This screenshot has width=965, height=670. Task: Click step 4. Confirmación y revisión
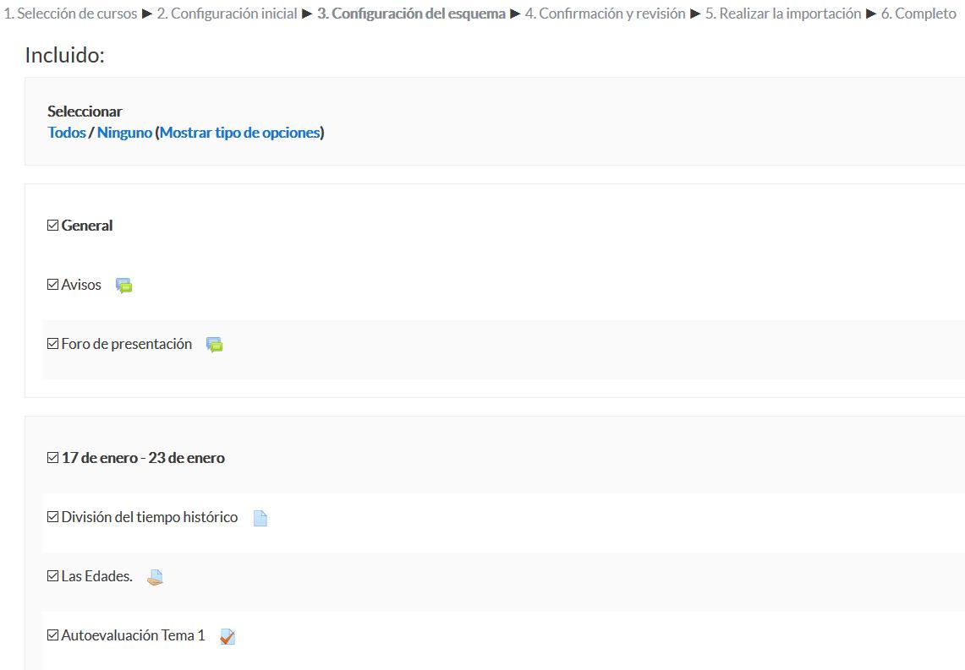point(605,14)
